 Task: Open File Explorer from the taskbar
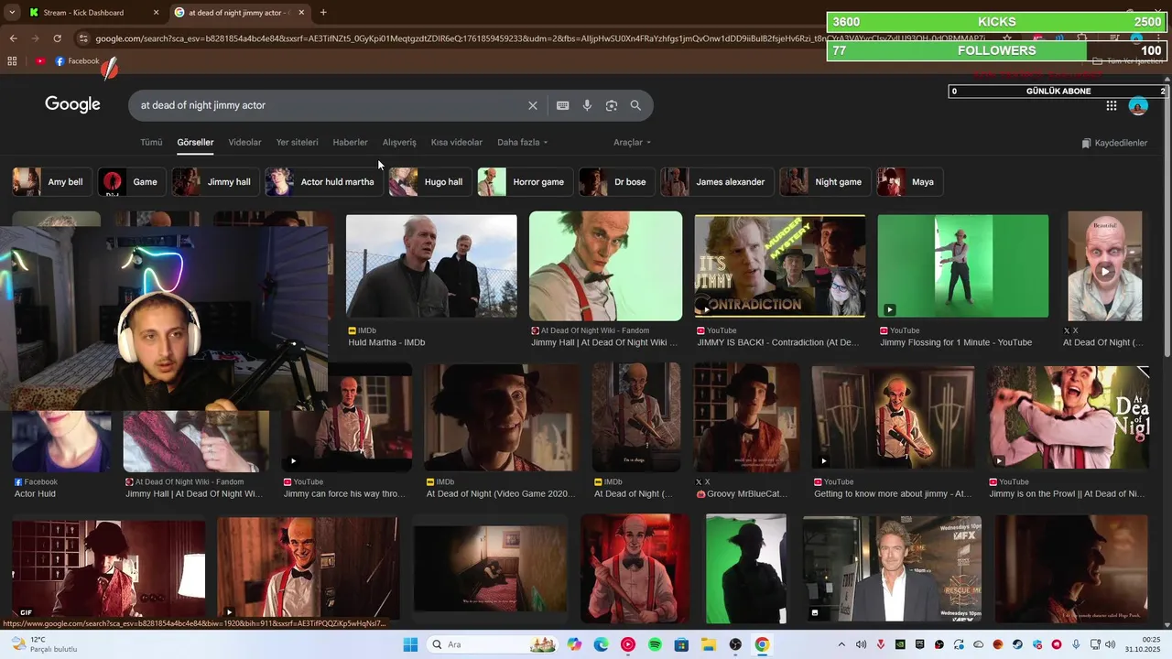click(709, 644)
